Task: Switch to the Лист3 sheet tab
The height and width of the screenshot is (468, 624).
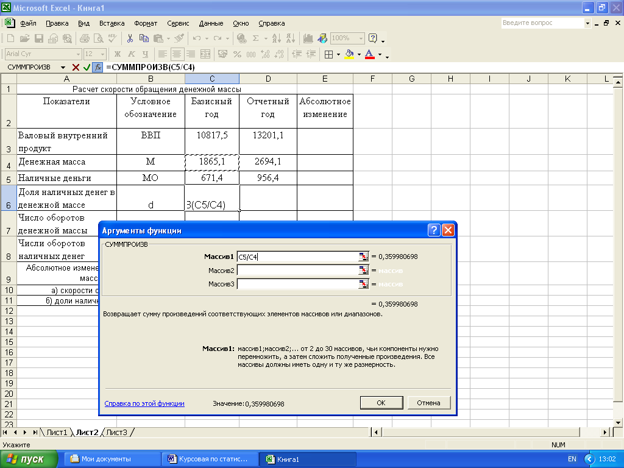Action: 116,432
